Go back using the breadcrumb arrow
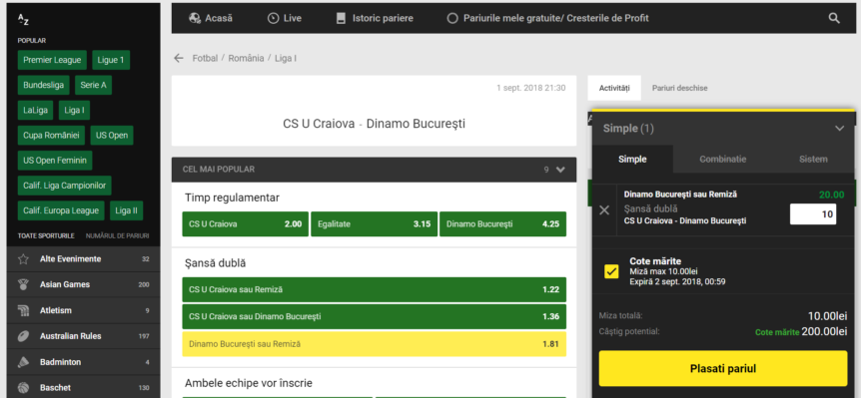This screenshot has width=861, height=398. pyautogui.click(x=179, y=58)
